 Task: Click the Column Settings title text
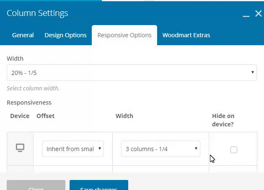pos(37,13)
